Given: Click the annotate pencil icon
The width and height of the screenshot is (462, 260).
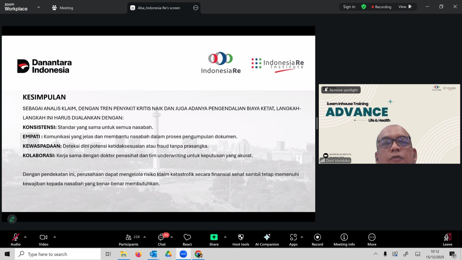Looking at the screenshot, I should [x=12, y=219].
